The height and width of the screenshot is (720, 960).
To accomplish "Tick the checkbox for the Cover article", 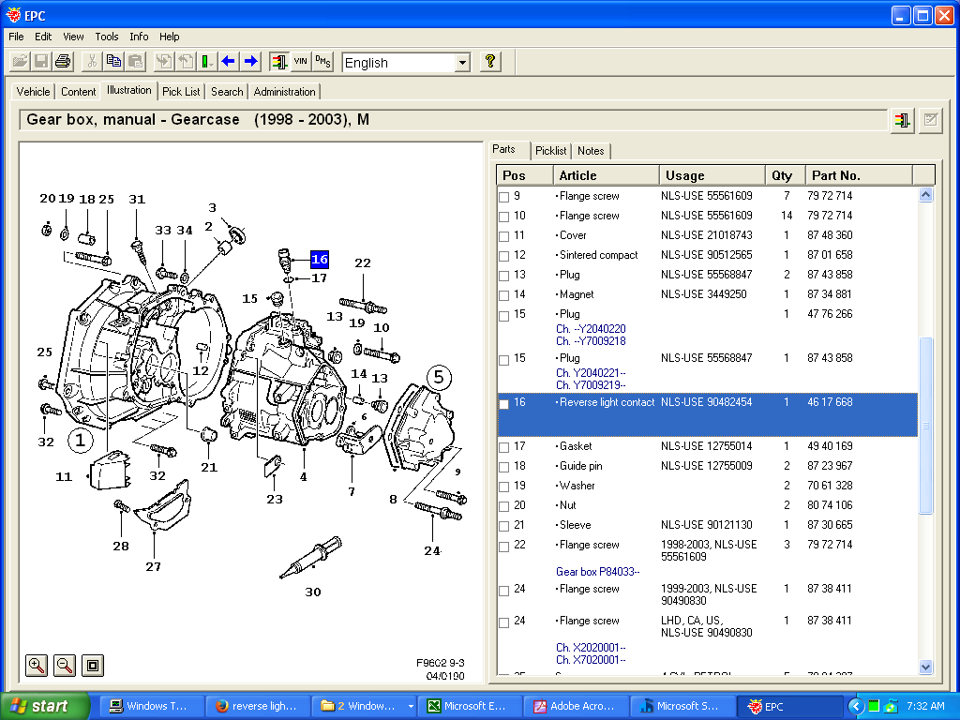I will [x=503, y=235].
